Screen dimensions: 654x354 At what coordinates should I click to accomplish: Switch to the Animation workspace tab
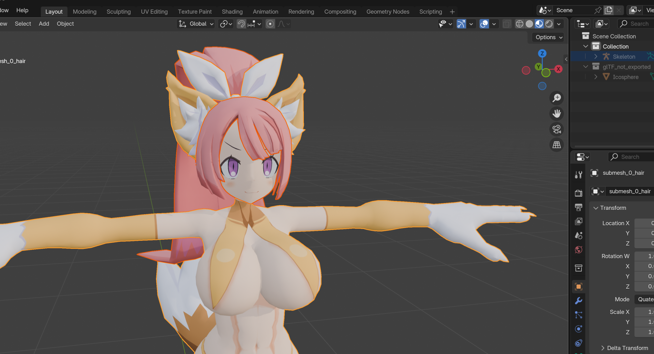pos(266,12)
